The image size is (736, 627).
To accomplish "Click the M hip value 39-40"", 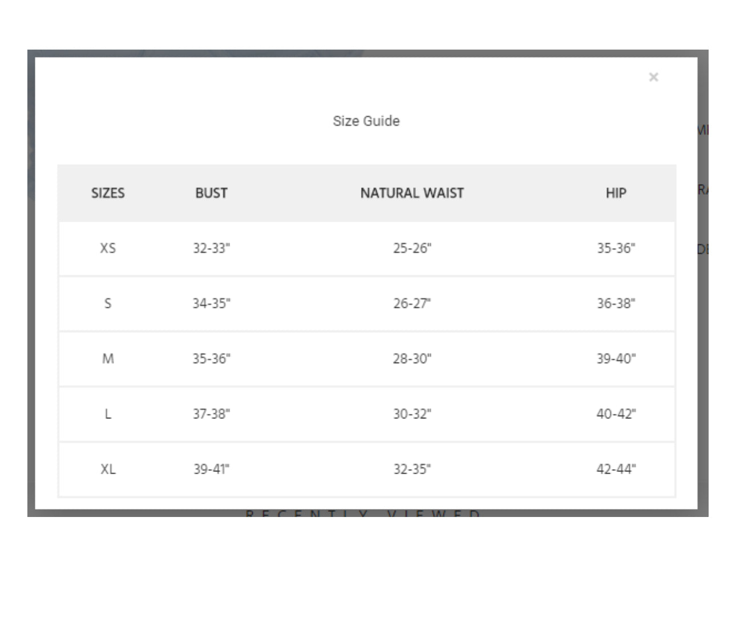I will (x=616, y=359).
